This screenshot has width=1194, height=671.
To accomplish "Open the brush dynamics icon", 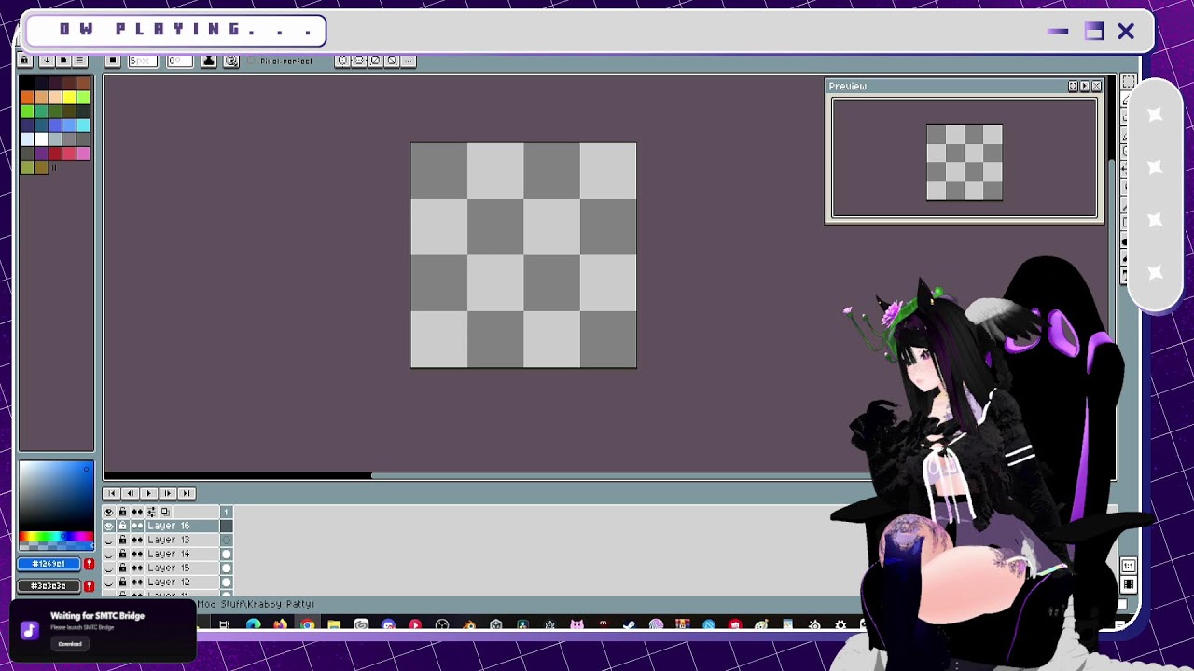I will pyautogui.click(x=231, y=61).
